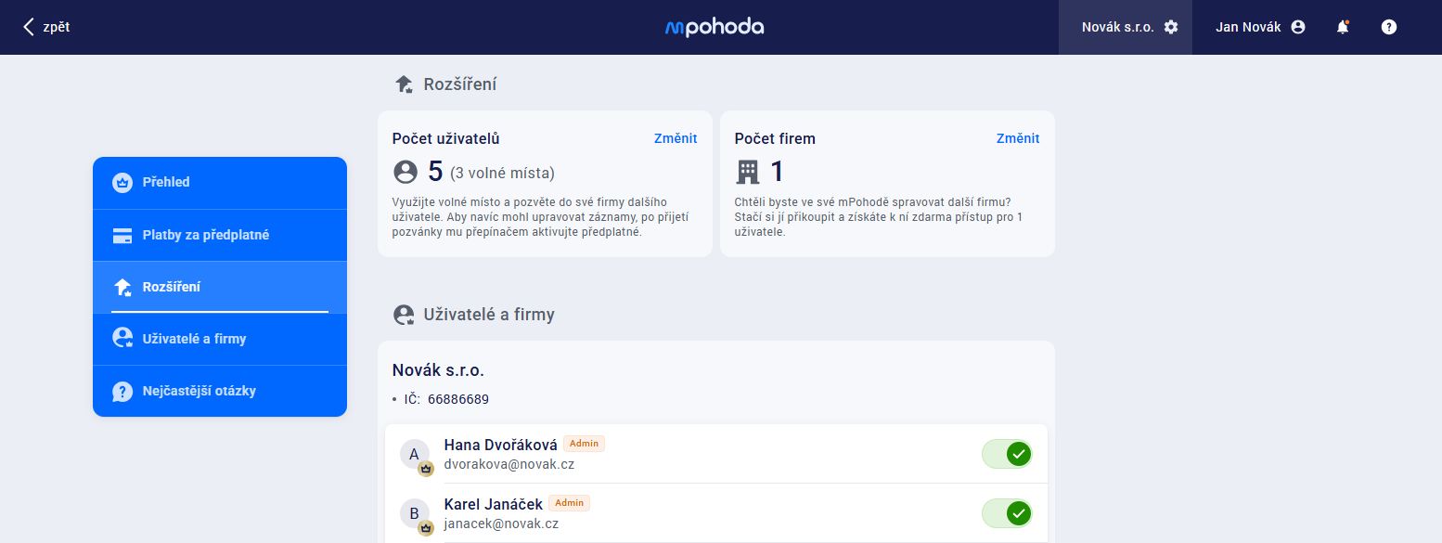Click Změnit link for Počet uživatelů
The image size is (1442, 543).
tap(675, 138)
